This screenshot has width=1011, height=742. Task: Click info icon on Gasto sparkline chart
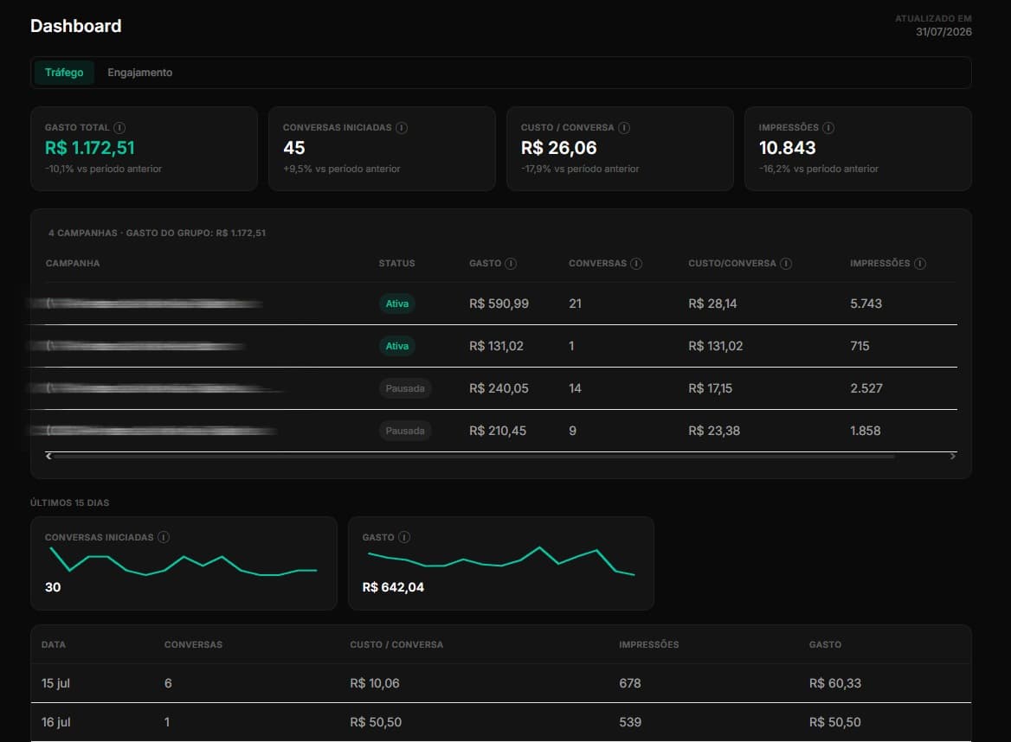click(x=403, y=537)
